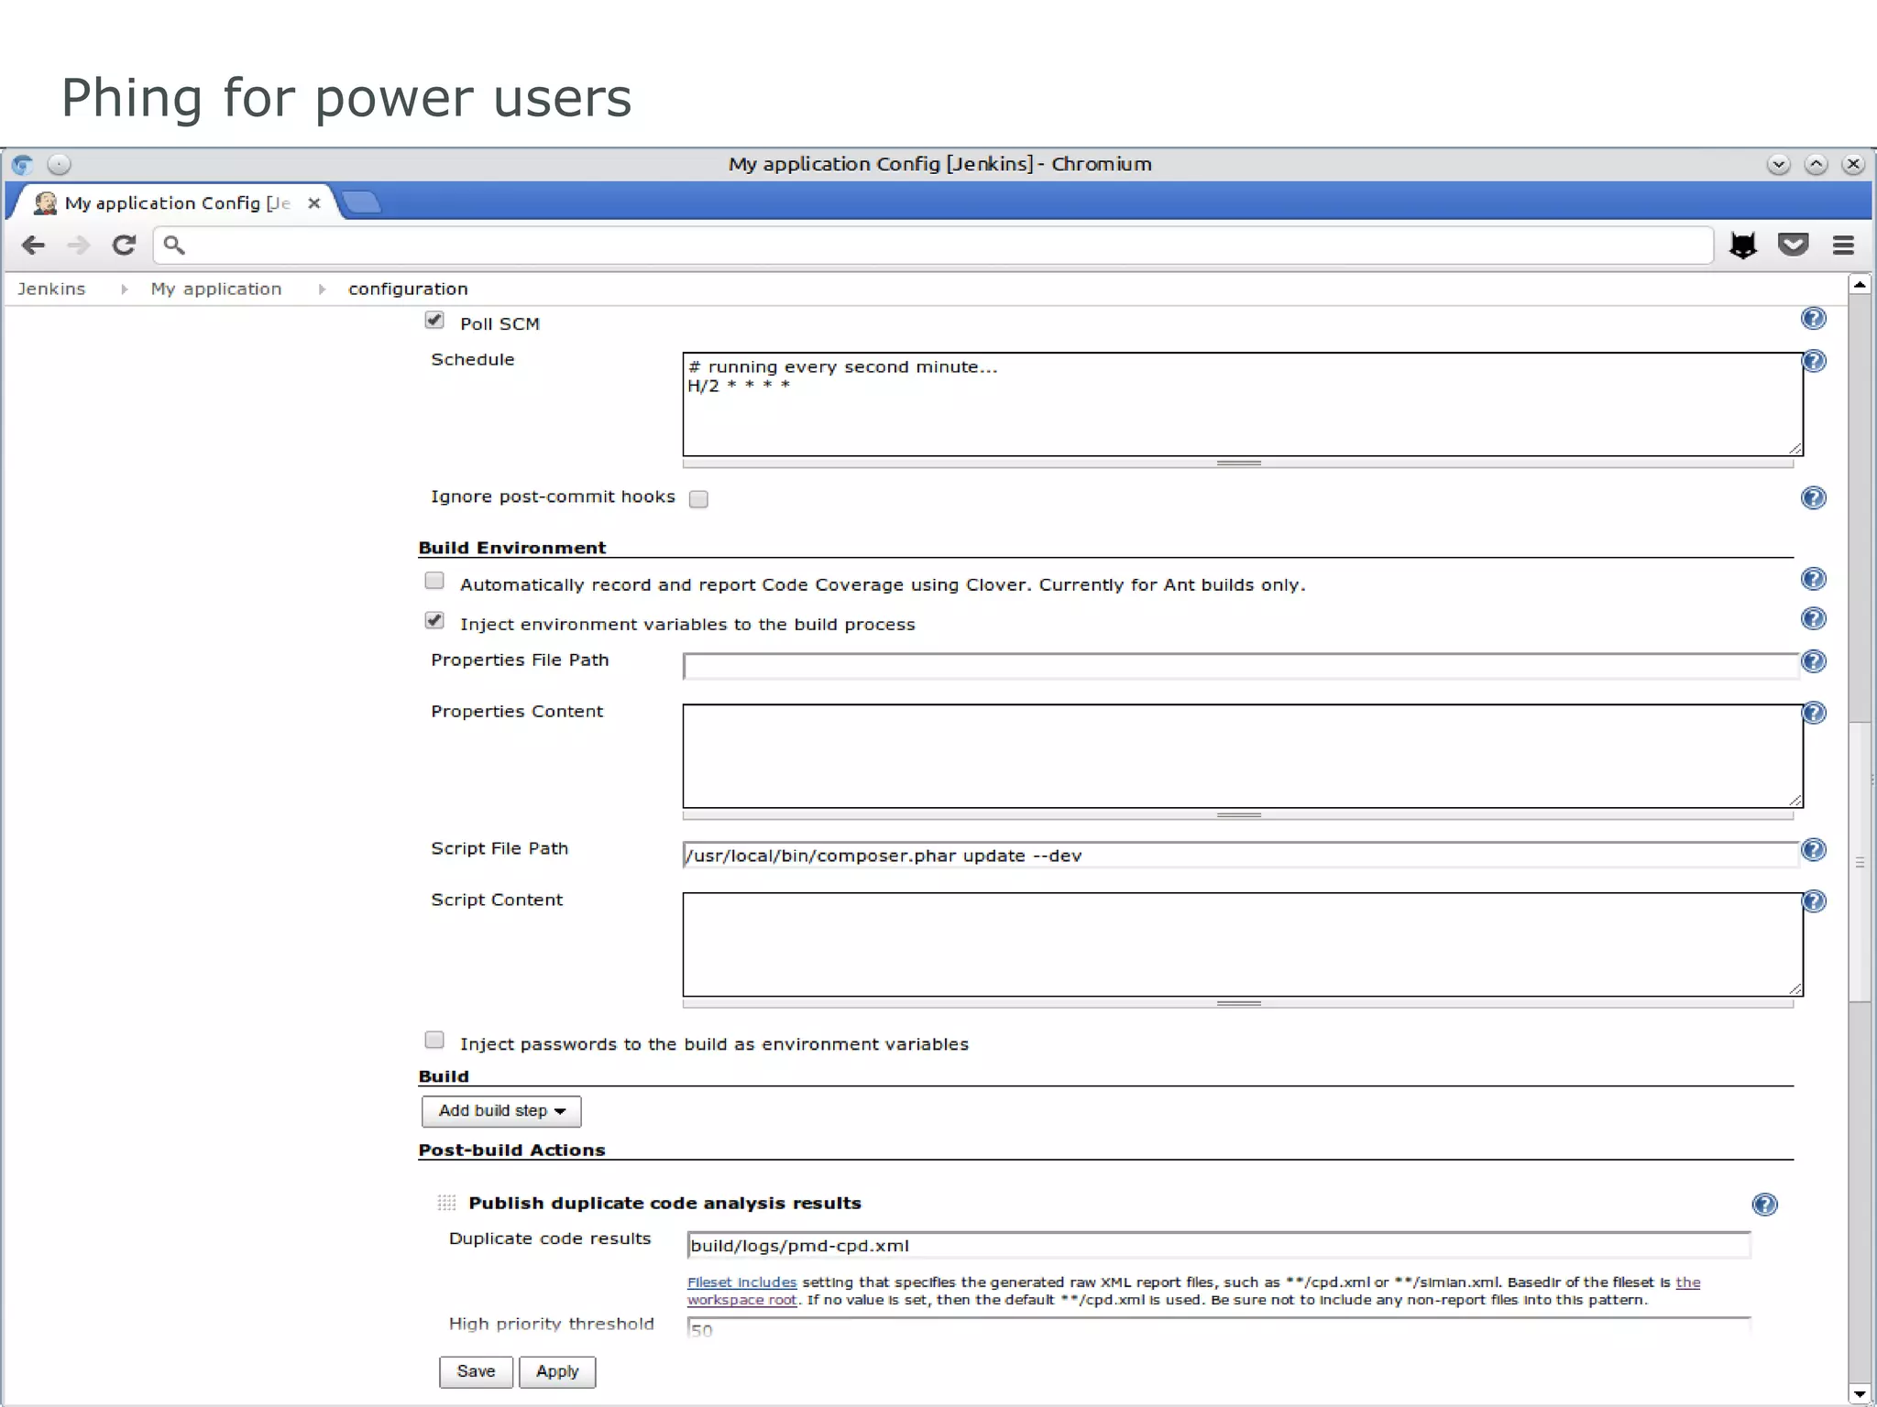The height and width of the screenshot is (1407, 1877).
Task: Open a new browser tab
Action: coord(362,202)
